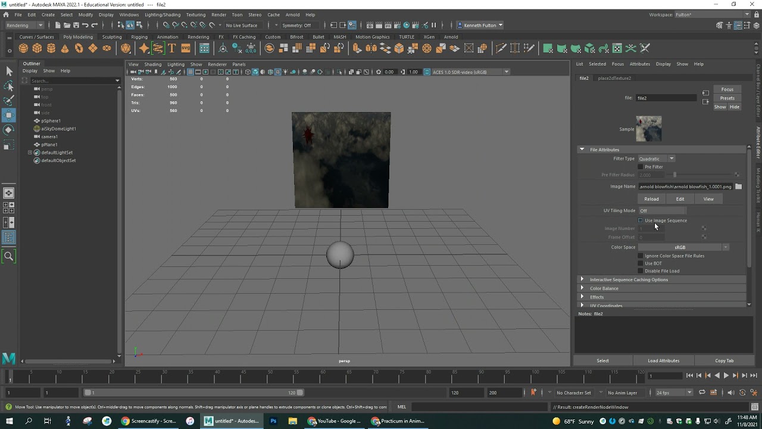The height and width of the screenshot is (429, 762).
Task: Expand defaultLightSet in the Outliner
Action: pos(30,153)
